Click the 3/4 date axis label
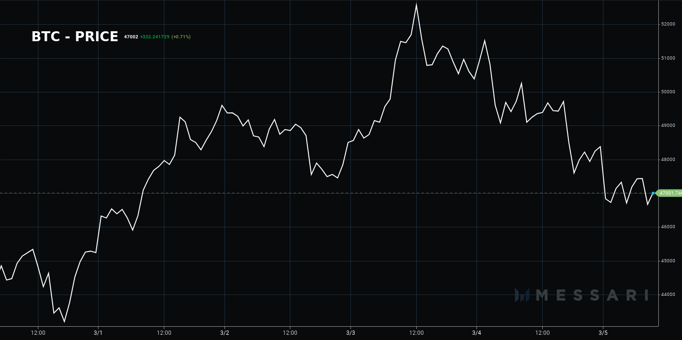Screen dimensions: 682x340 [x=476, y=333]
